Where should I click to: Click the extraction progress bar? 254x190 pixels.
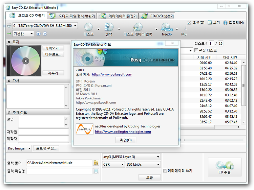pos(214,140)
